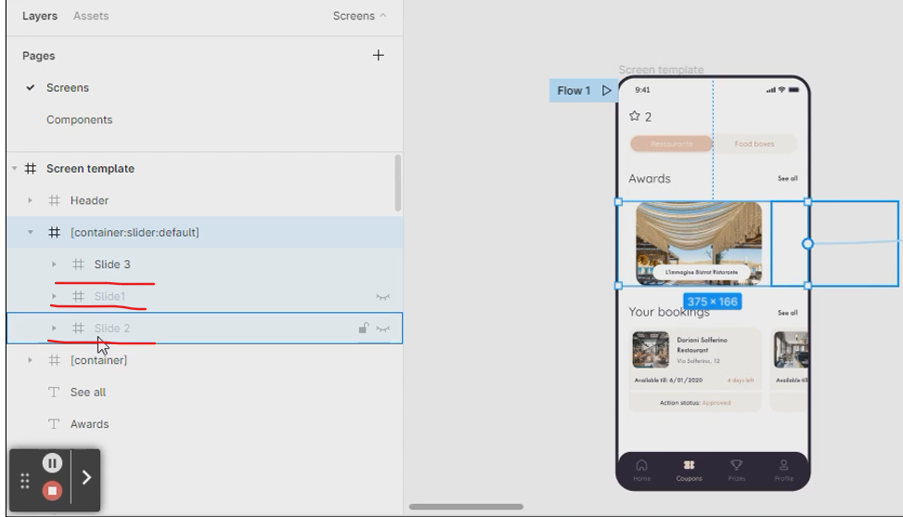Screen dimensions: 903x517
Task: Click the Slide1 frame icon
Action: pyautogui.click(x=78, y=296)
